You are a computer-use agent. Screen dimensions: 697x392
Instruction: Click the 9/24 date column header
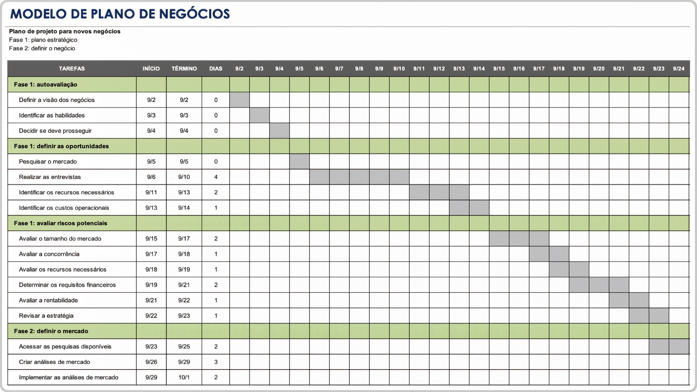tap(678, 69)
